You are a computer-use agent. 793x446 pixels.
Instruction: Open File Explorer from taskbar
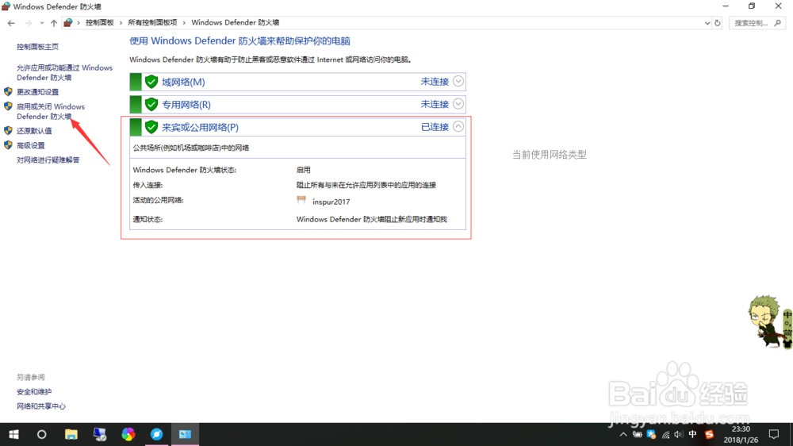71,434
